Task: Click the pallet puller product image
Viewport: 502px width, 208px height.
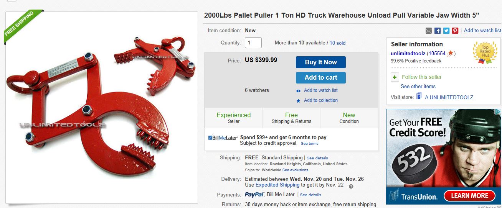Action: point(101,107)
